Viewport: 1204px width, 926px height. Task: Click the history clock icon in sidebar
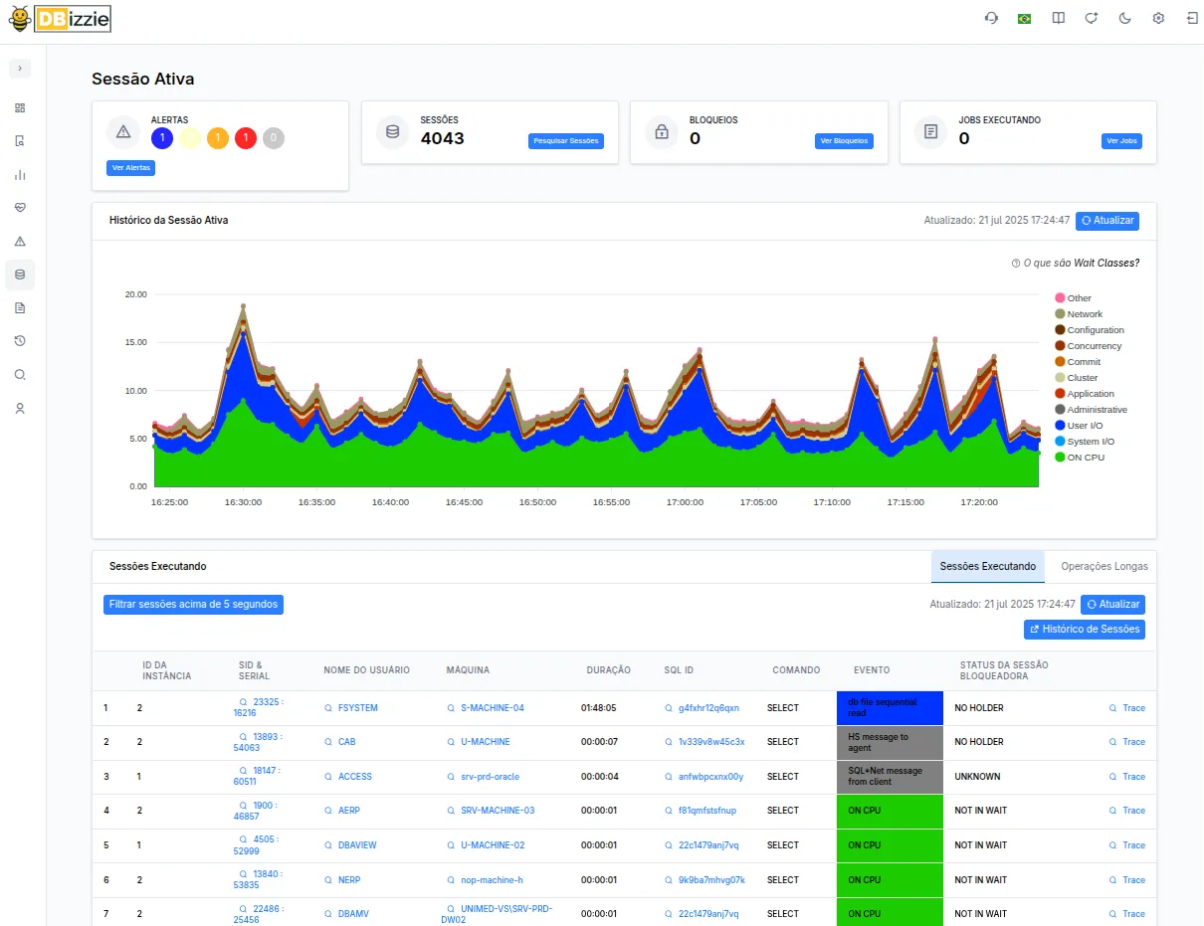pos(20,341)
